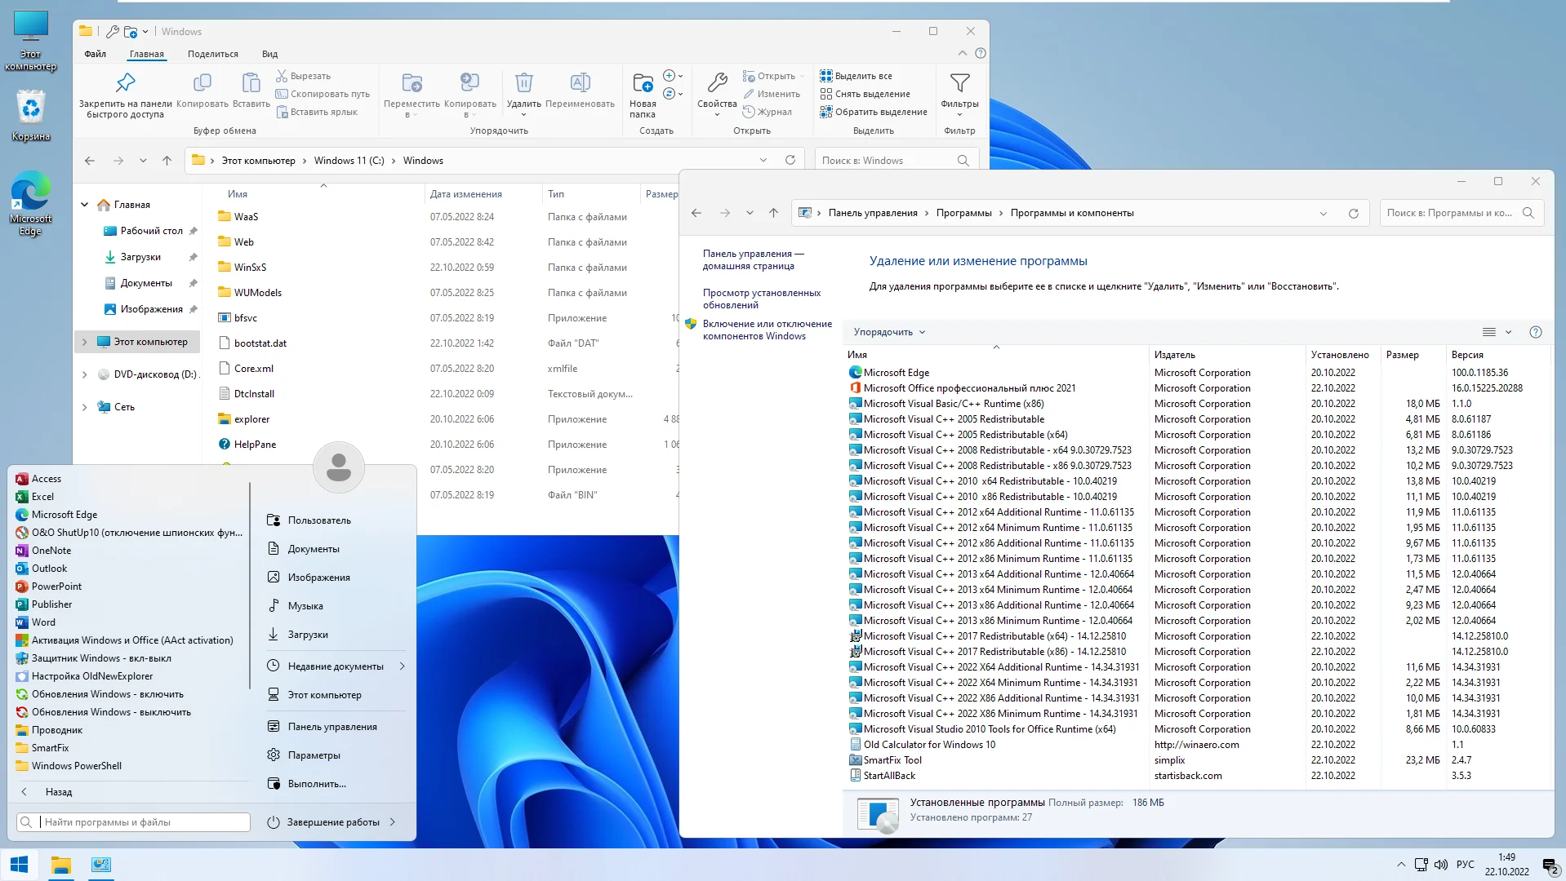Expand the Этот компьютер tree node
Image resolution: width=1566 pixels, height=881 pixels.
tap(84, 342)
